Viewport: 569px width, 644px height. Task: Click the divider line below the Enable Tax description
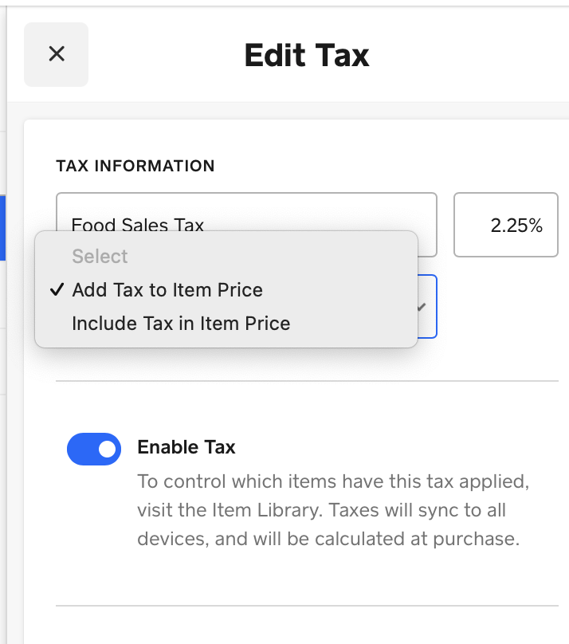pos(307,606)
